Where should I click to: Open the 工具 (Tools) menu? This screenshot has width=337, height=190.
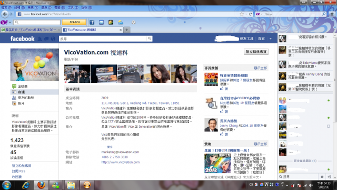(x=73, y=8)
